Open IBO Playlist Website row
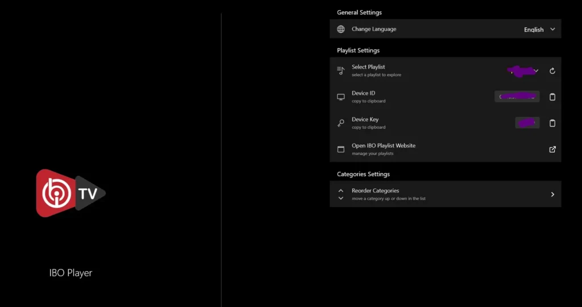This screenshot has width=582, height=307. (x=446, y=149)
